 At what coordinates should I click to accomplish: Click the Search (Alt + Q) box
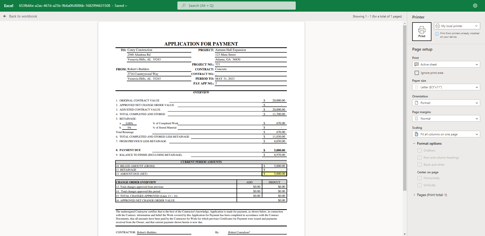coord(236,6)
